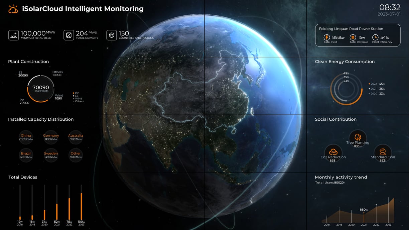Click the iSolarCloud Intelligent Monitoring title

83,9
